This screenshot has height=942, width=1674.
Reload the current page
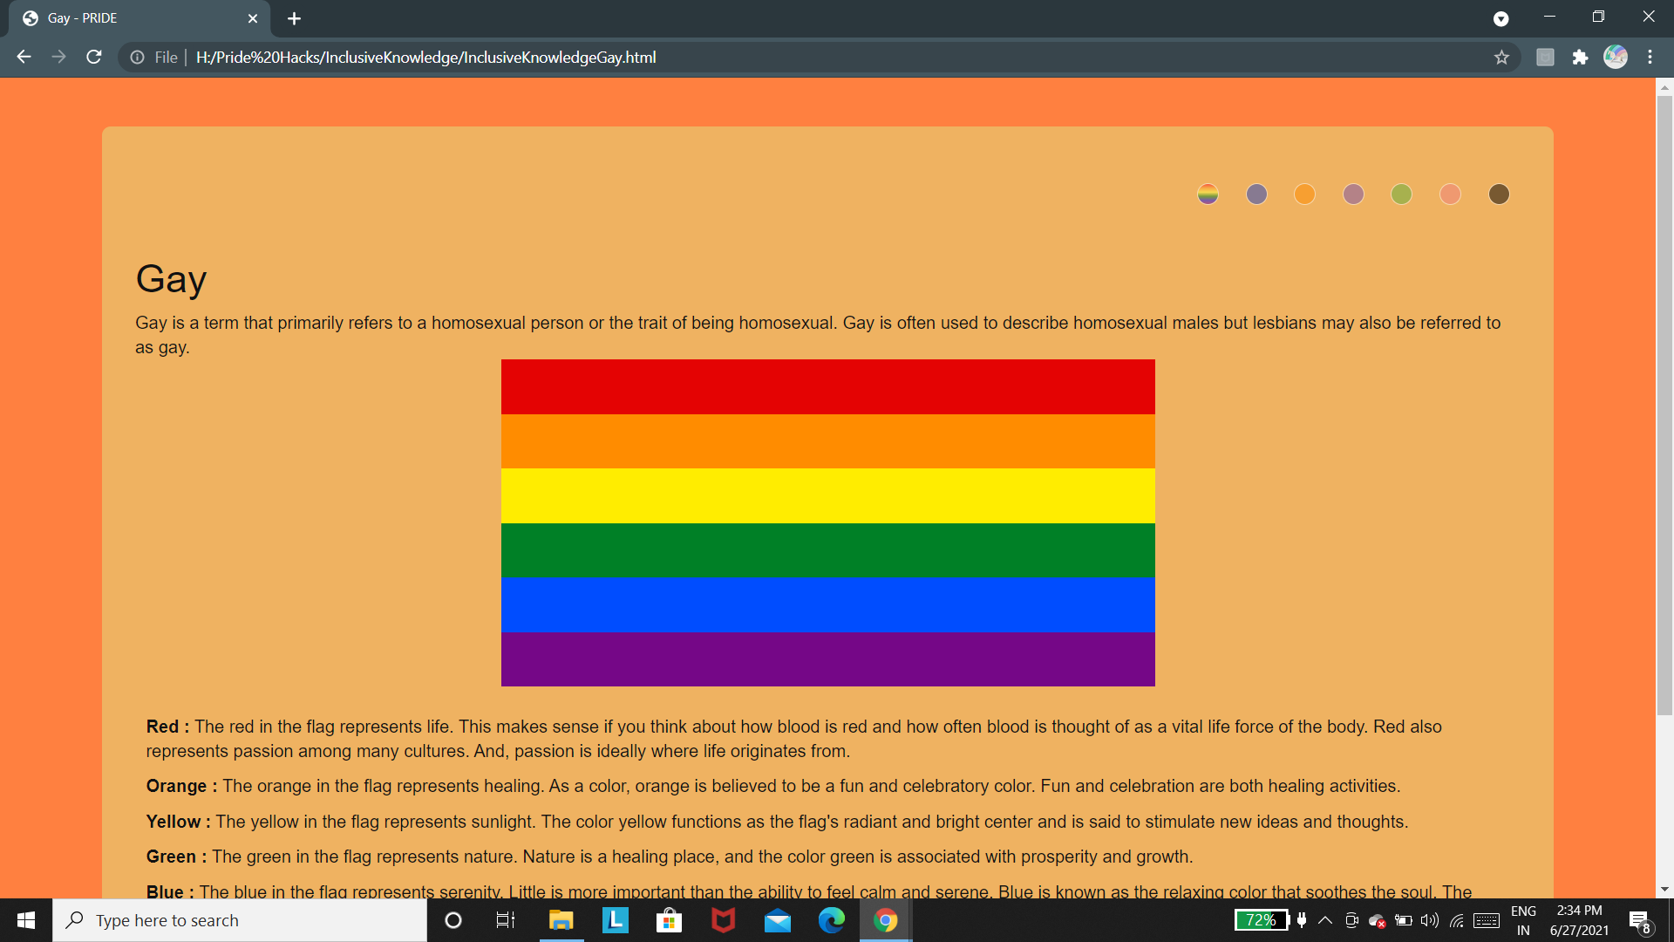pos(93,57)
